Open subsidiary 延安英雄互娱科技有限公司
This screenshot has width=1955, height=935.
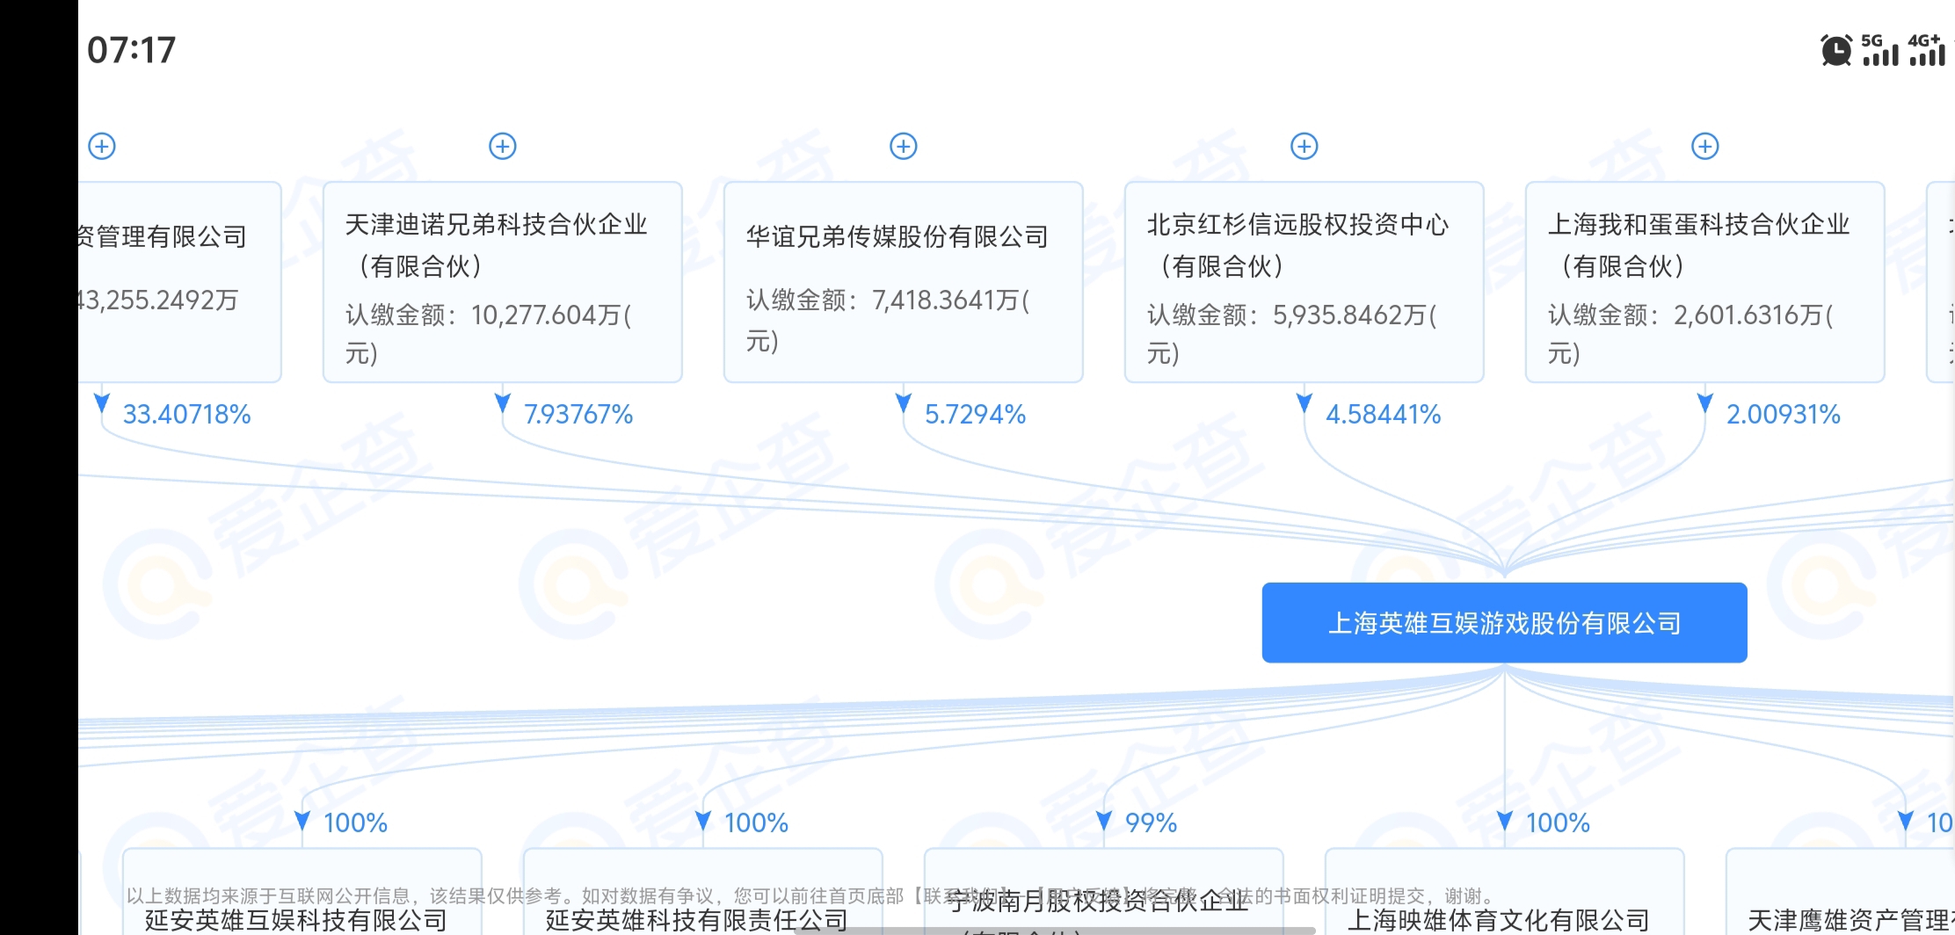point(302,892)
